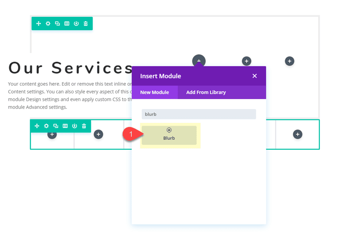Duplicate the section using the duplicate icon

[56, 23]
